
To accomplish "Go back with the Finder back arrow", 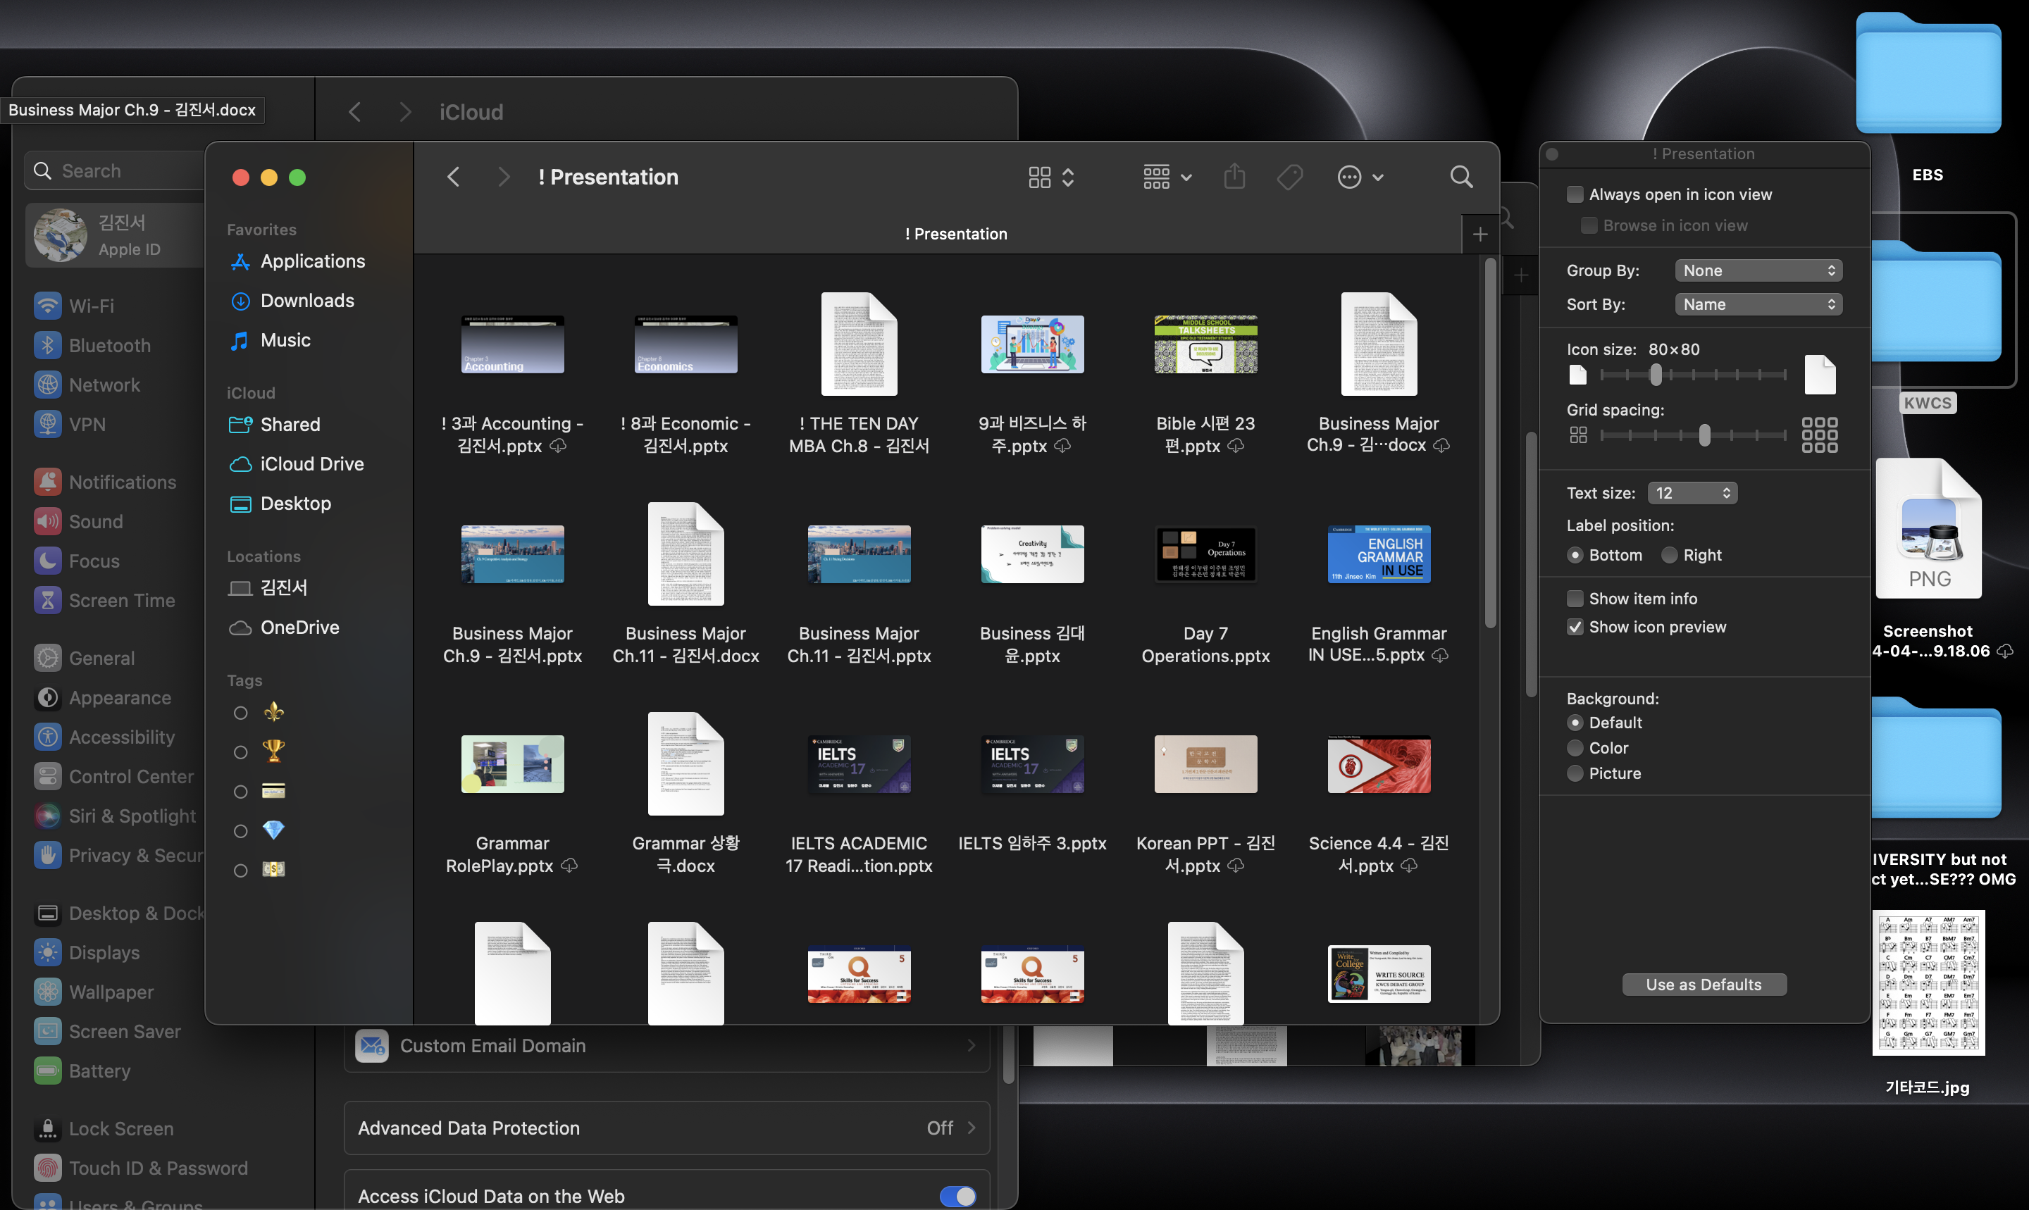I will point(454,177).
